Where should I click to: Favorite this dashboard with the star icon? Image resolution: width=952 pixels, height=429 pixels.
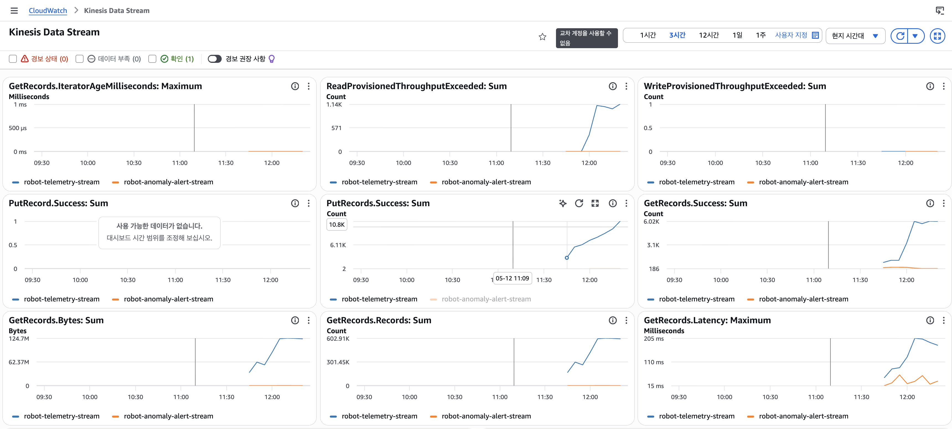(x=542, y=37)
